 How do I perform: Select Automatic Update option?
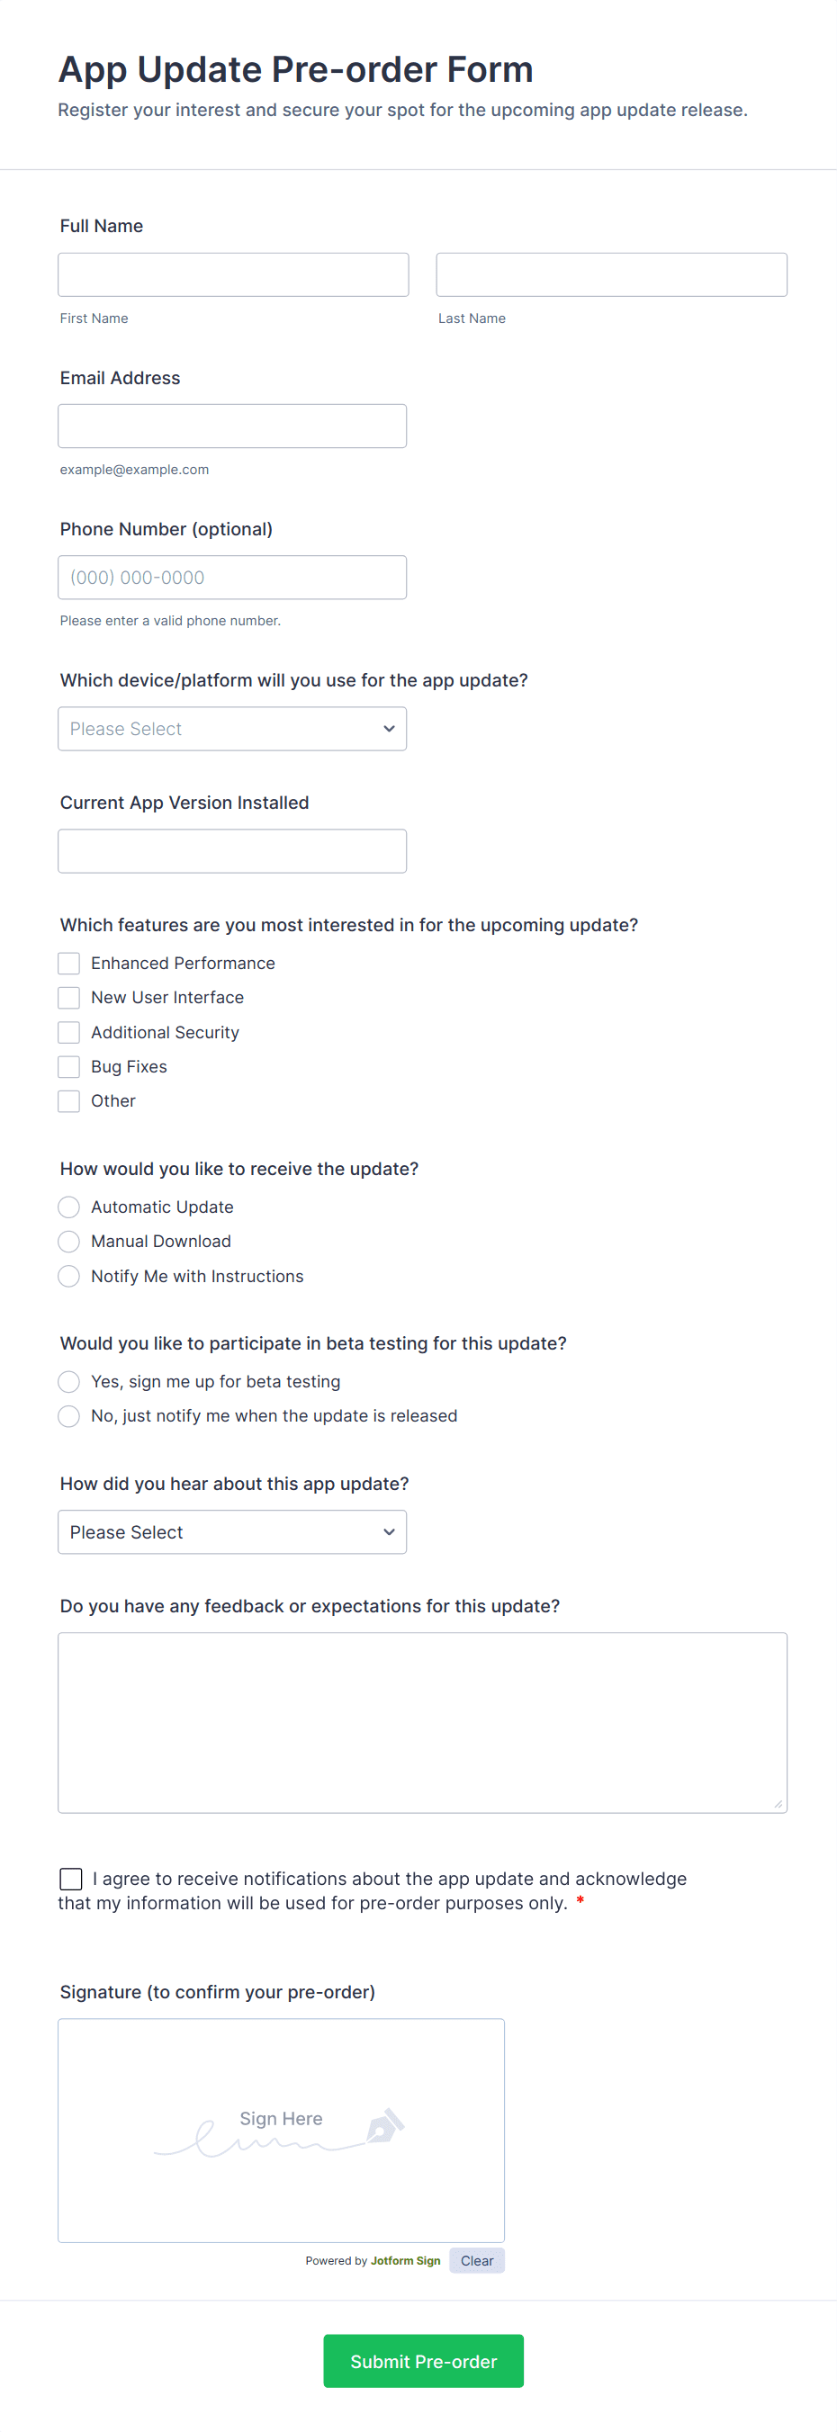pos(68,1207)
